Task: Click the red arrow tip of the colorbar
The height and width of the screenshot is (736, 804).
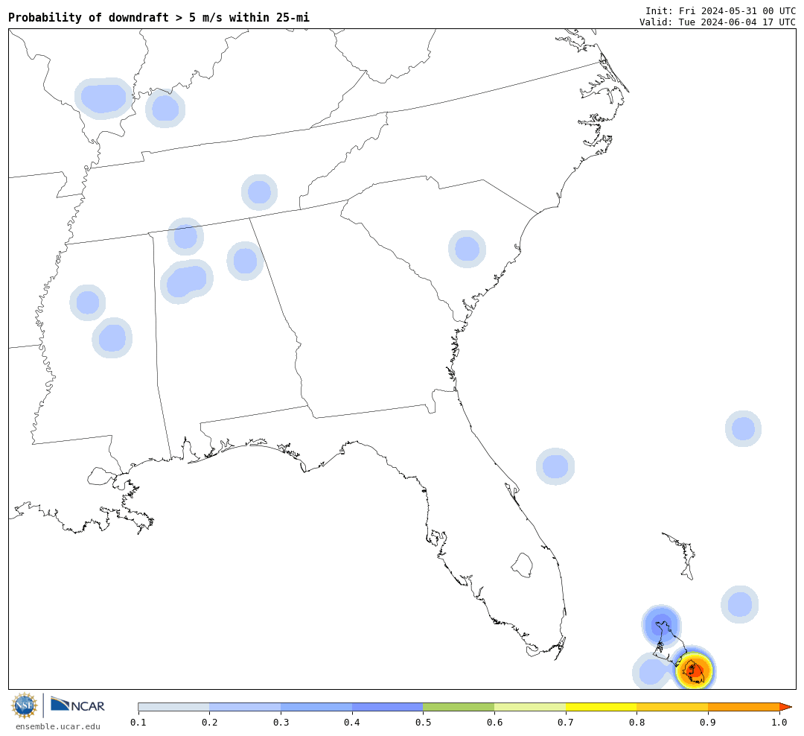Action: (785, 707)
